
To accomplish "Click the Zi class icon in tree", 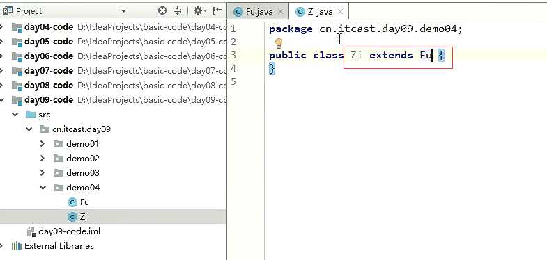I will [x=72, y=217].
